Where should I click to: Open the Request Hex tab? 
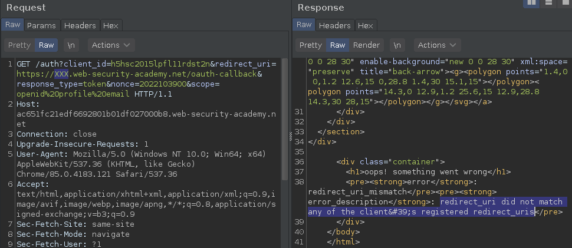coord(111,25)
